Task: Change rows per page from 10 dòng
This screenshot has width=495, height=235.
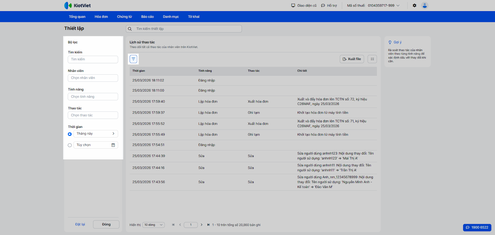Action: point(153,225)
